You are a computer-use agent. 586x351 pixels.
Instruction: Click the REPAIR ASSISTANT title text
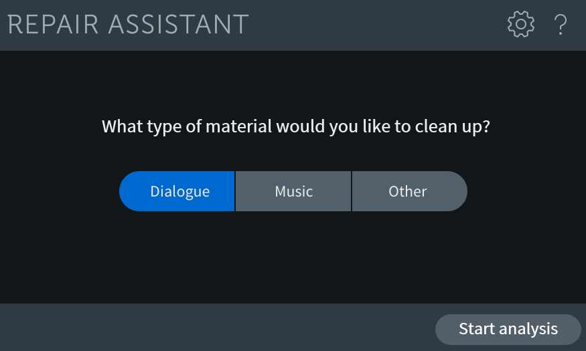128,25
